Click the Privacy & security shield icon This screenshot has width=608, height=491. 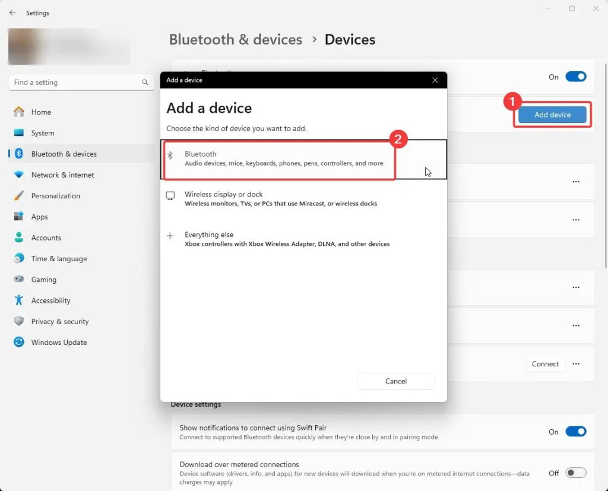[x=18, y=321]
